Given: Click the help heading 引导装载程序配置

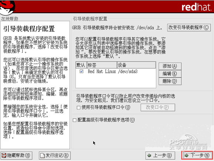Looking at the screenshot, I should point(29,29).
